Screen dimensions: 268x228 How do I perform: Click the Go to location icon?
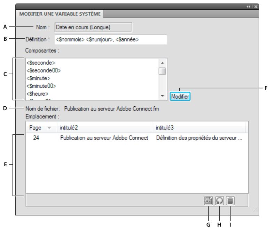pyautogui.click(x=208, y=200)
